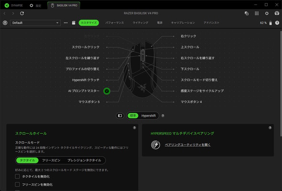Click the onboard memory profile icon

coord(74,23)
